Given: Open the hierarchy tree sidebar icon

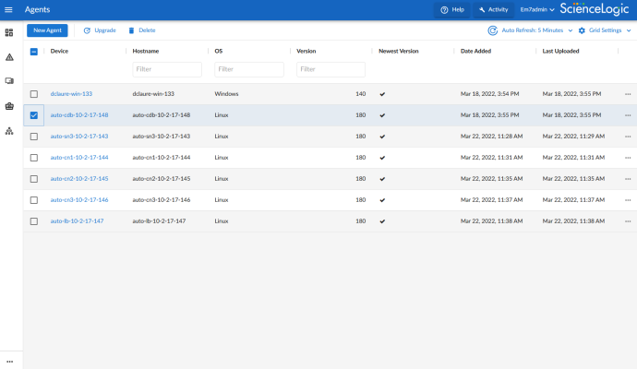Looking at the screenshot, I should pyautogui.click(x=9, y=131).
